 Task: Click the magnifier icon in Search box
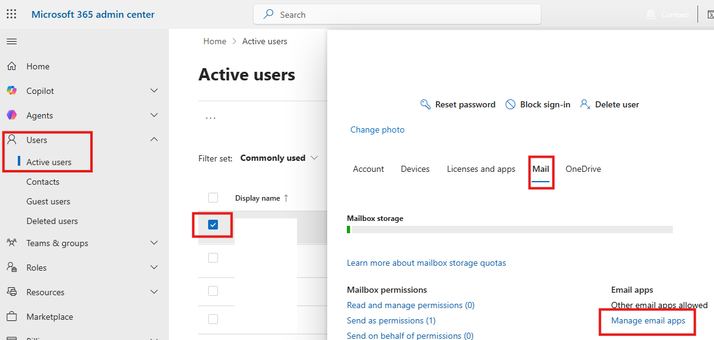coord(269,15)
